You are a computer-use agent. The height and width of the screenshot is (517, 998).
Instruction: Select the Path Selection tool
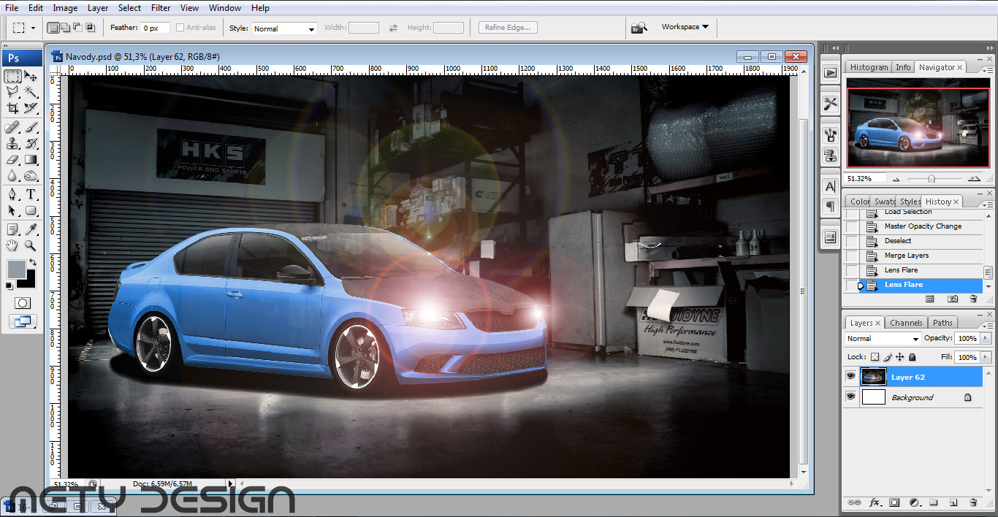click(12, 210)
